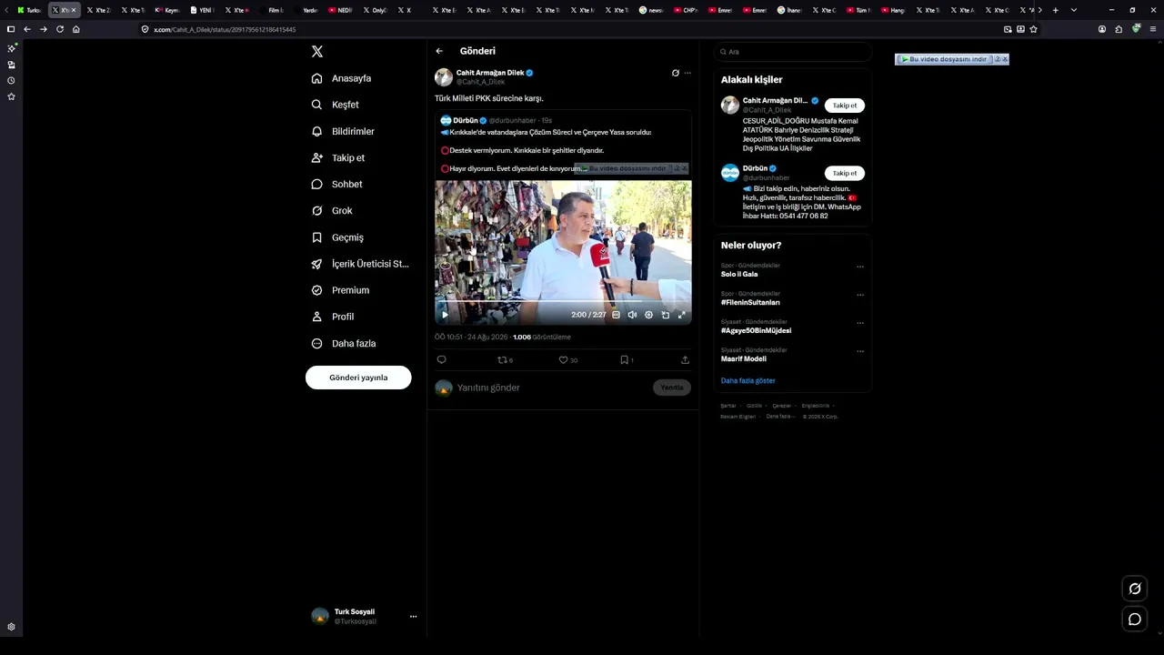
Task: Open browser account profile icon
Action: click(x=1102, y=29)
